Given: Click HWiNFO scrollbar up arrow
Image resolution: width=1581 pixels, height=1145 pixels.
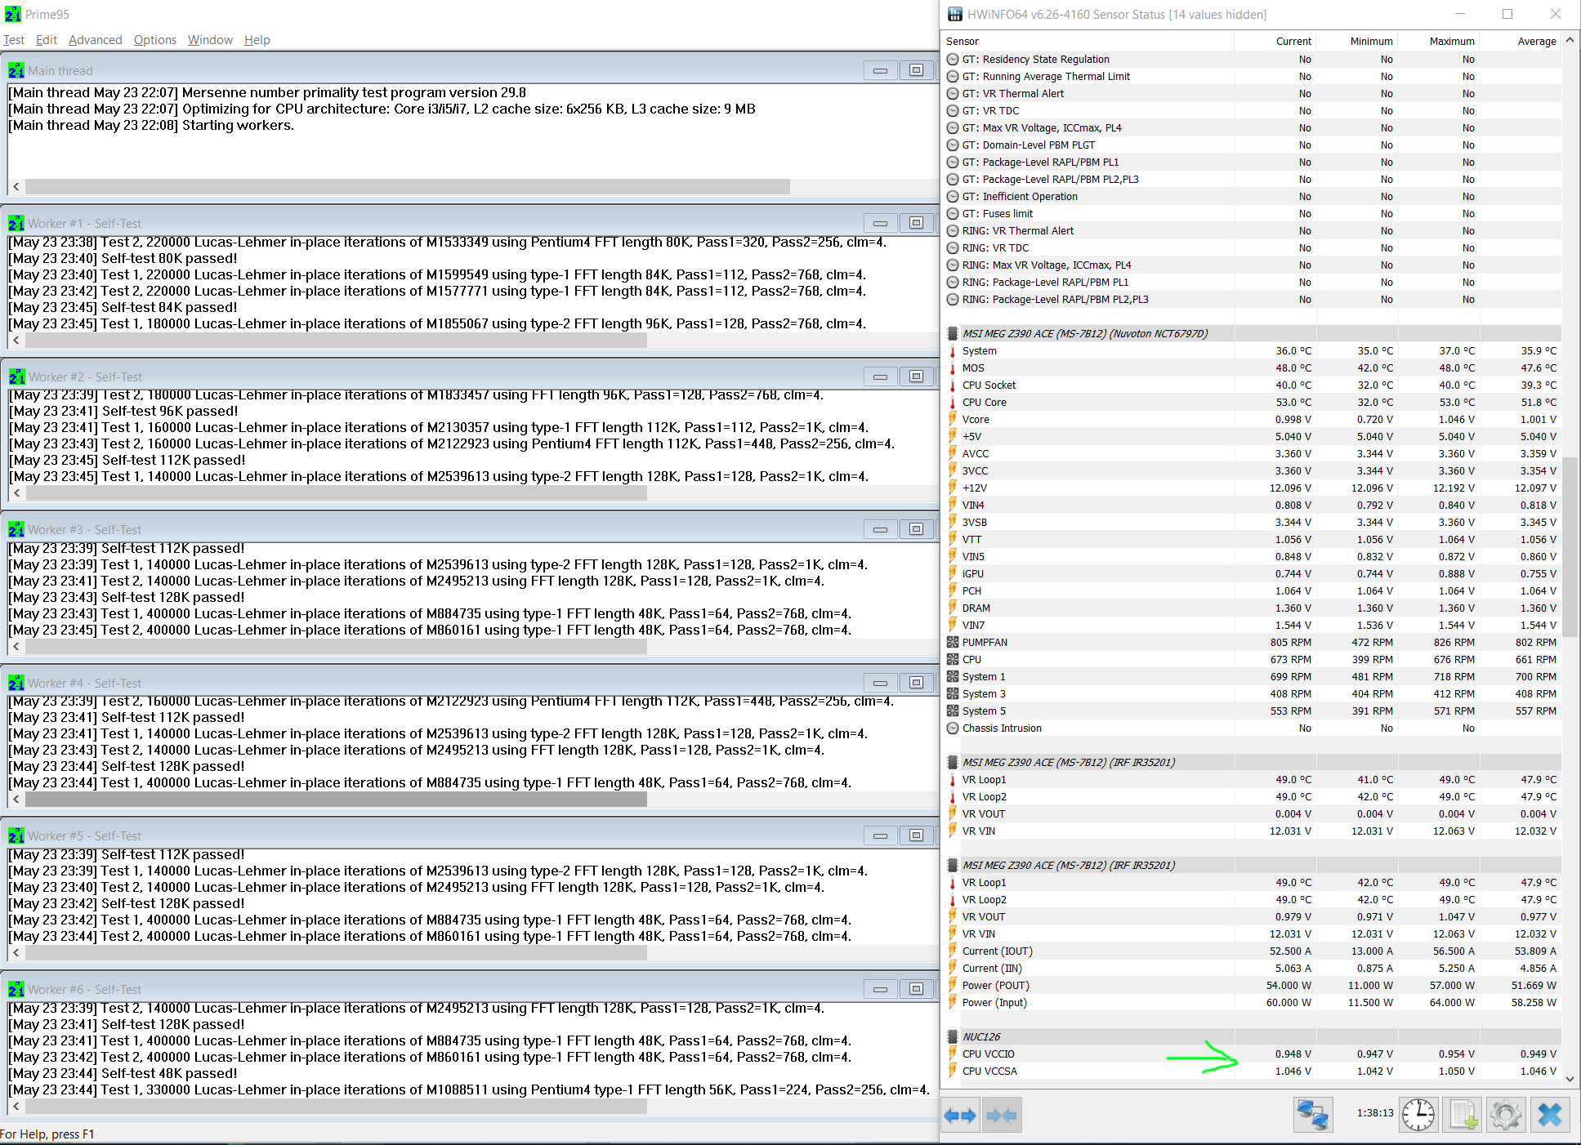Looking at the screenshot, I should (1570, 40).
